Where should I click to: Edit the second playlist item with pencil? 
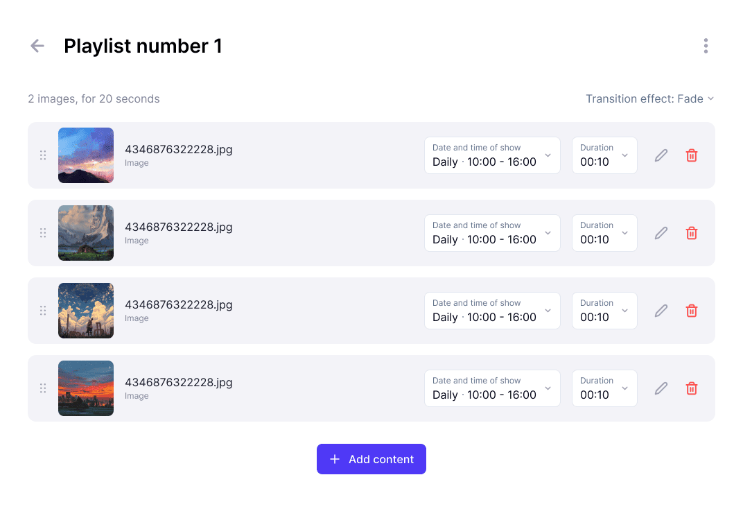click(661, 233)
